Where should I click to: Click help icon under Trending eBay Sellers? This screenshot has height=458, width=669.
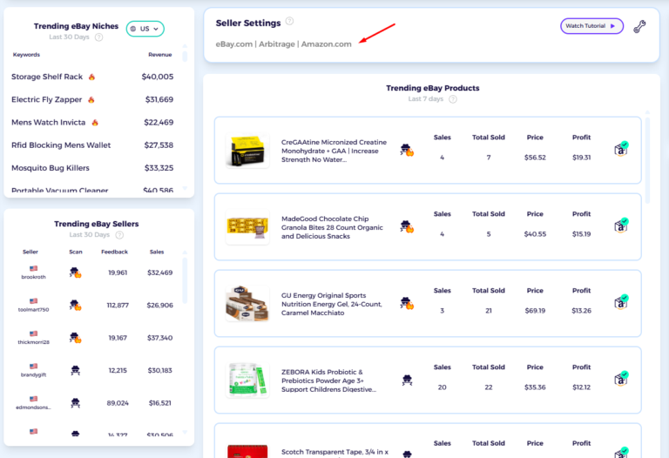[119, 235]
